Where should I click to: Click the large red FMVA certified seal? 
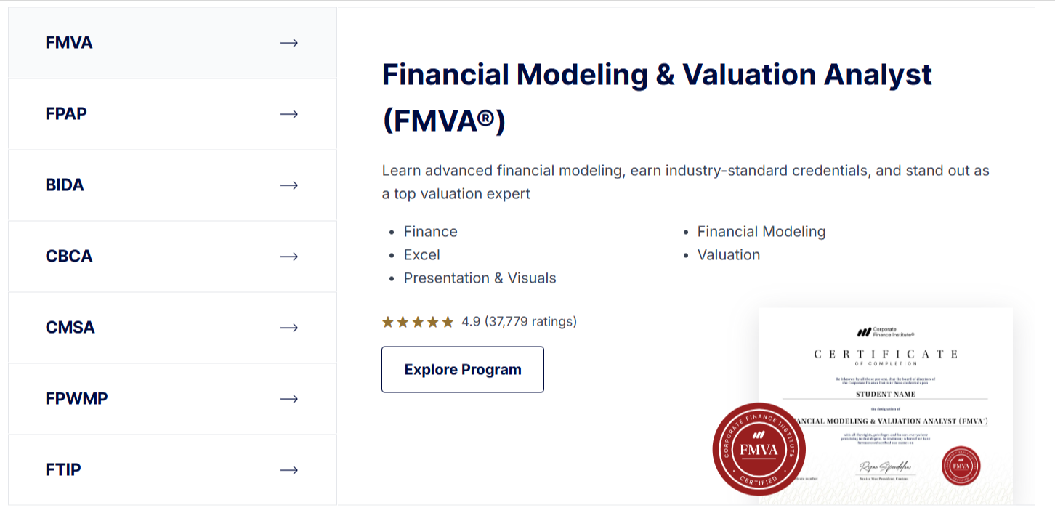759,449
